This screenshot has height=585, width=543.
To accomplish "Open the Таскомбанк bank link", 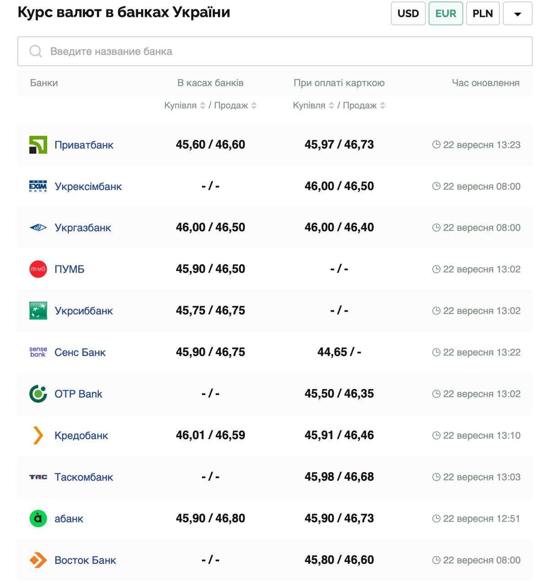I will click(x=84, y=477).
